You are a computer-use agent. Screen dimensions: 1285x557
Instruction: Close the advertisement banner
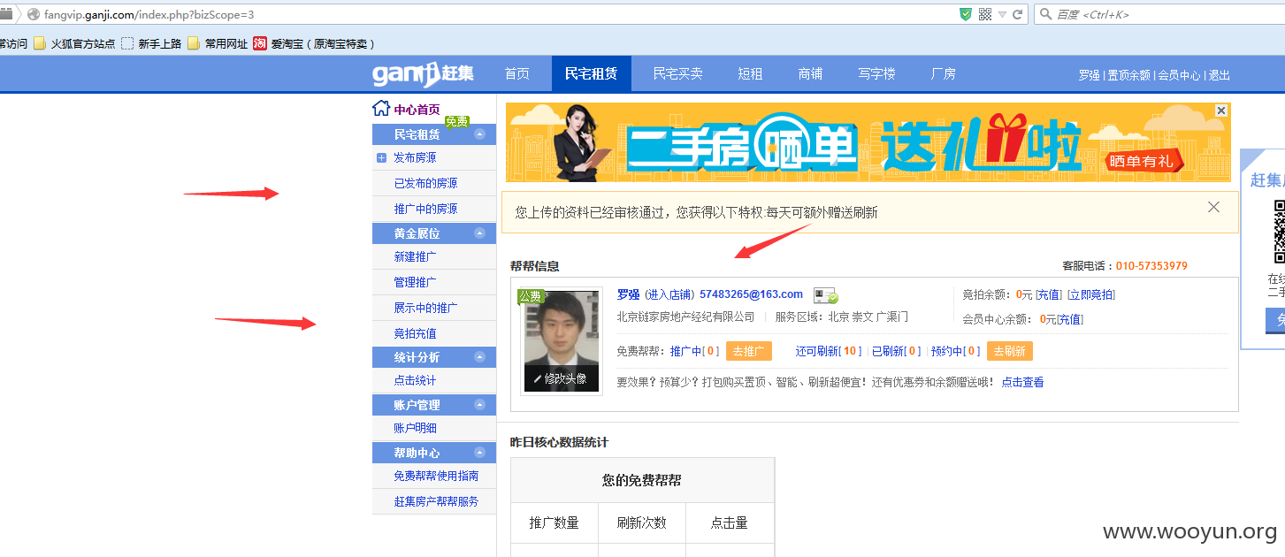click(x=1221, y=111)
